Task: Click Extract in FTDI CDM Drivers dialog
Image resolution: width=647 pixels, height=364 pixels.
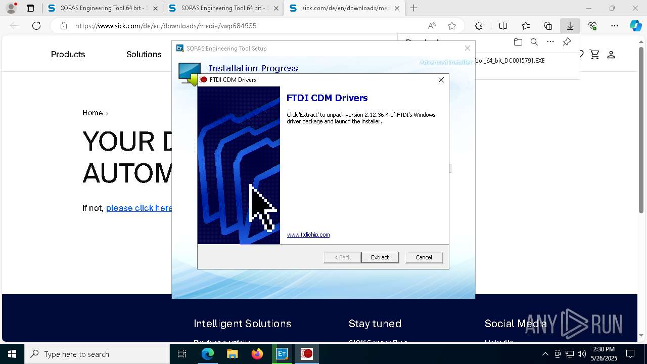Action: (380, 257)
